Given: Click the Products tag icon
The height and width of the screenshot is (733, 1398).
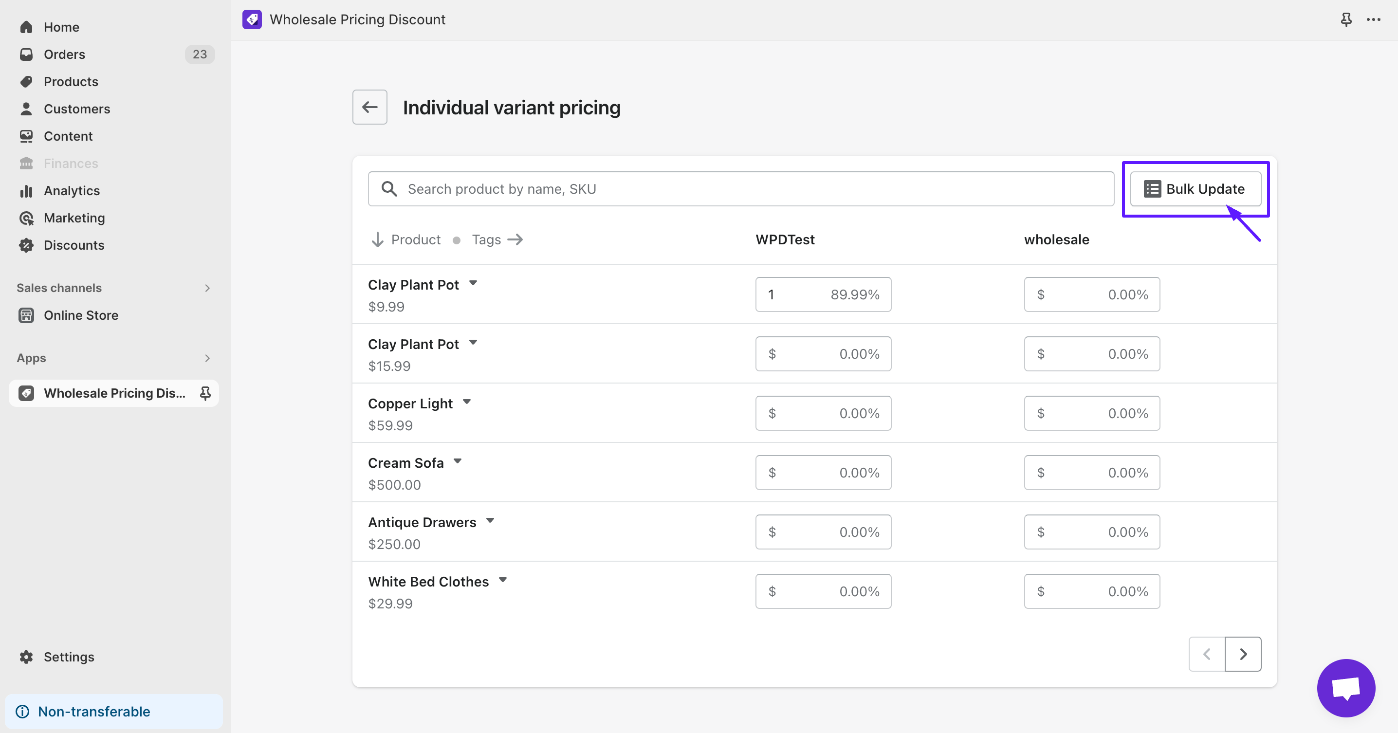Looking at the screenshot, I should pyautogui.click(x=26, y=81).
